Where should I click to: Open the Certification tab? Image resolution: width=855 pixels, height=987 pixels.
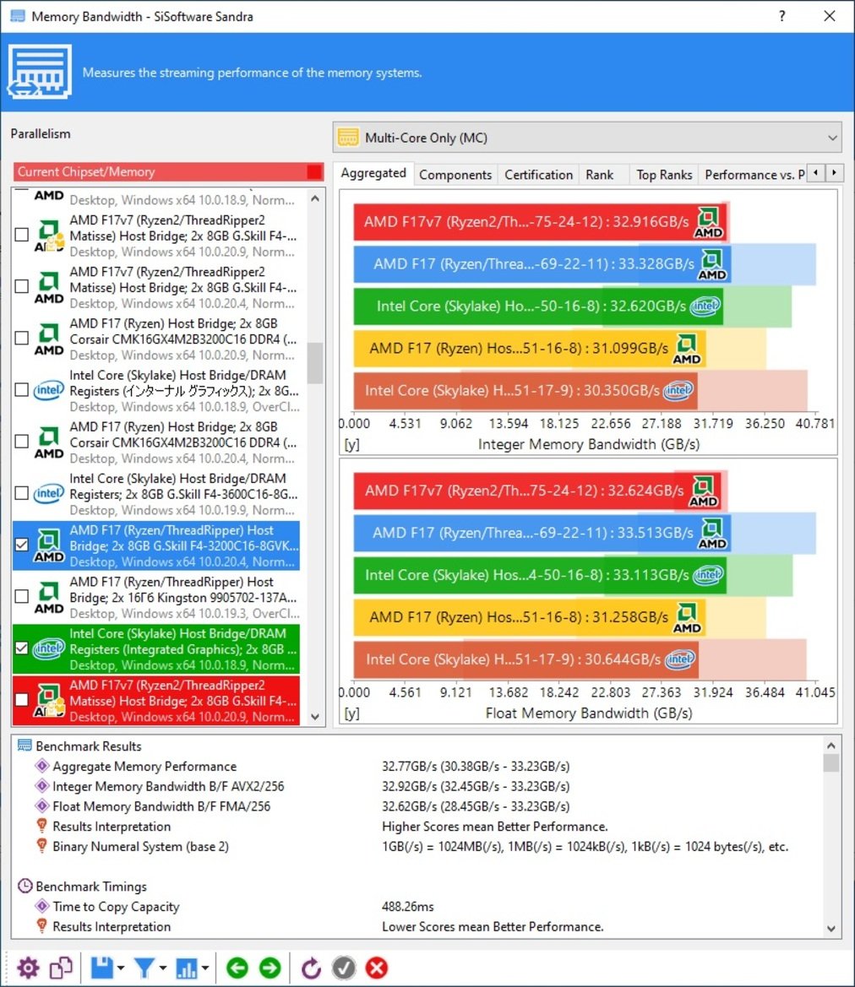click(539, 175)
